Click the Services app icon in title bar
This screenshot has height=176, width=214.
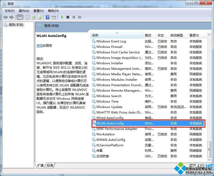click(4, 4)
